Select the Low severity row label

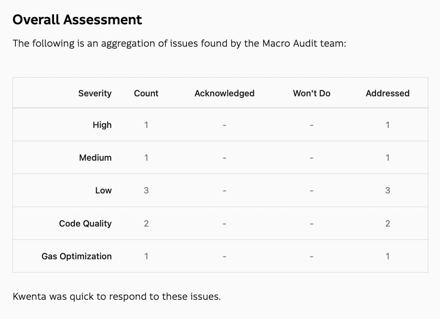point(103,190)
